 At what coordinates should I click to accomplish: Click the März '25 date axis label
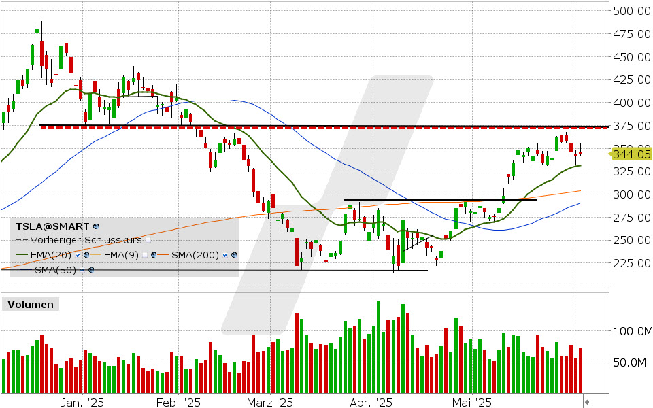click(270, 403)
